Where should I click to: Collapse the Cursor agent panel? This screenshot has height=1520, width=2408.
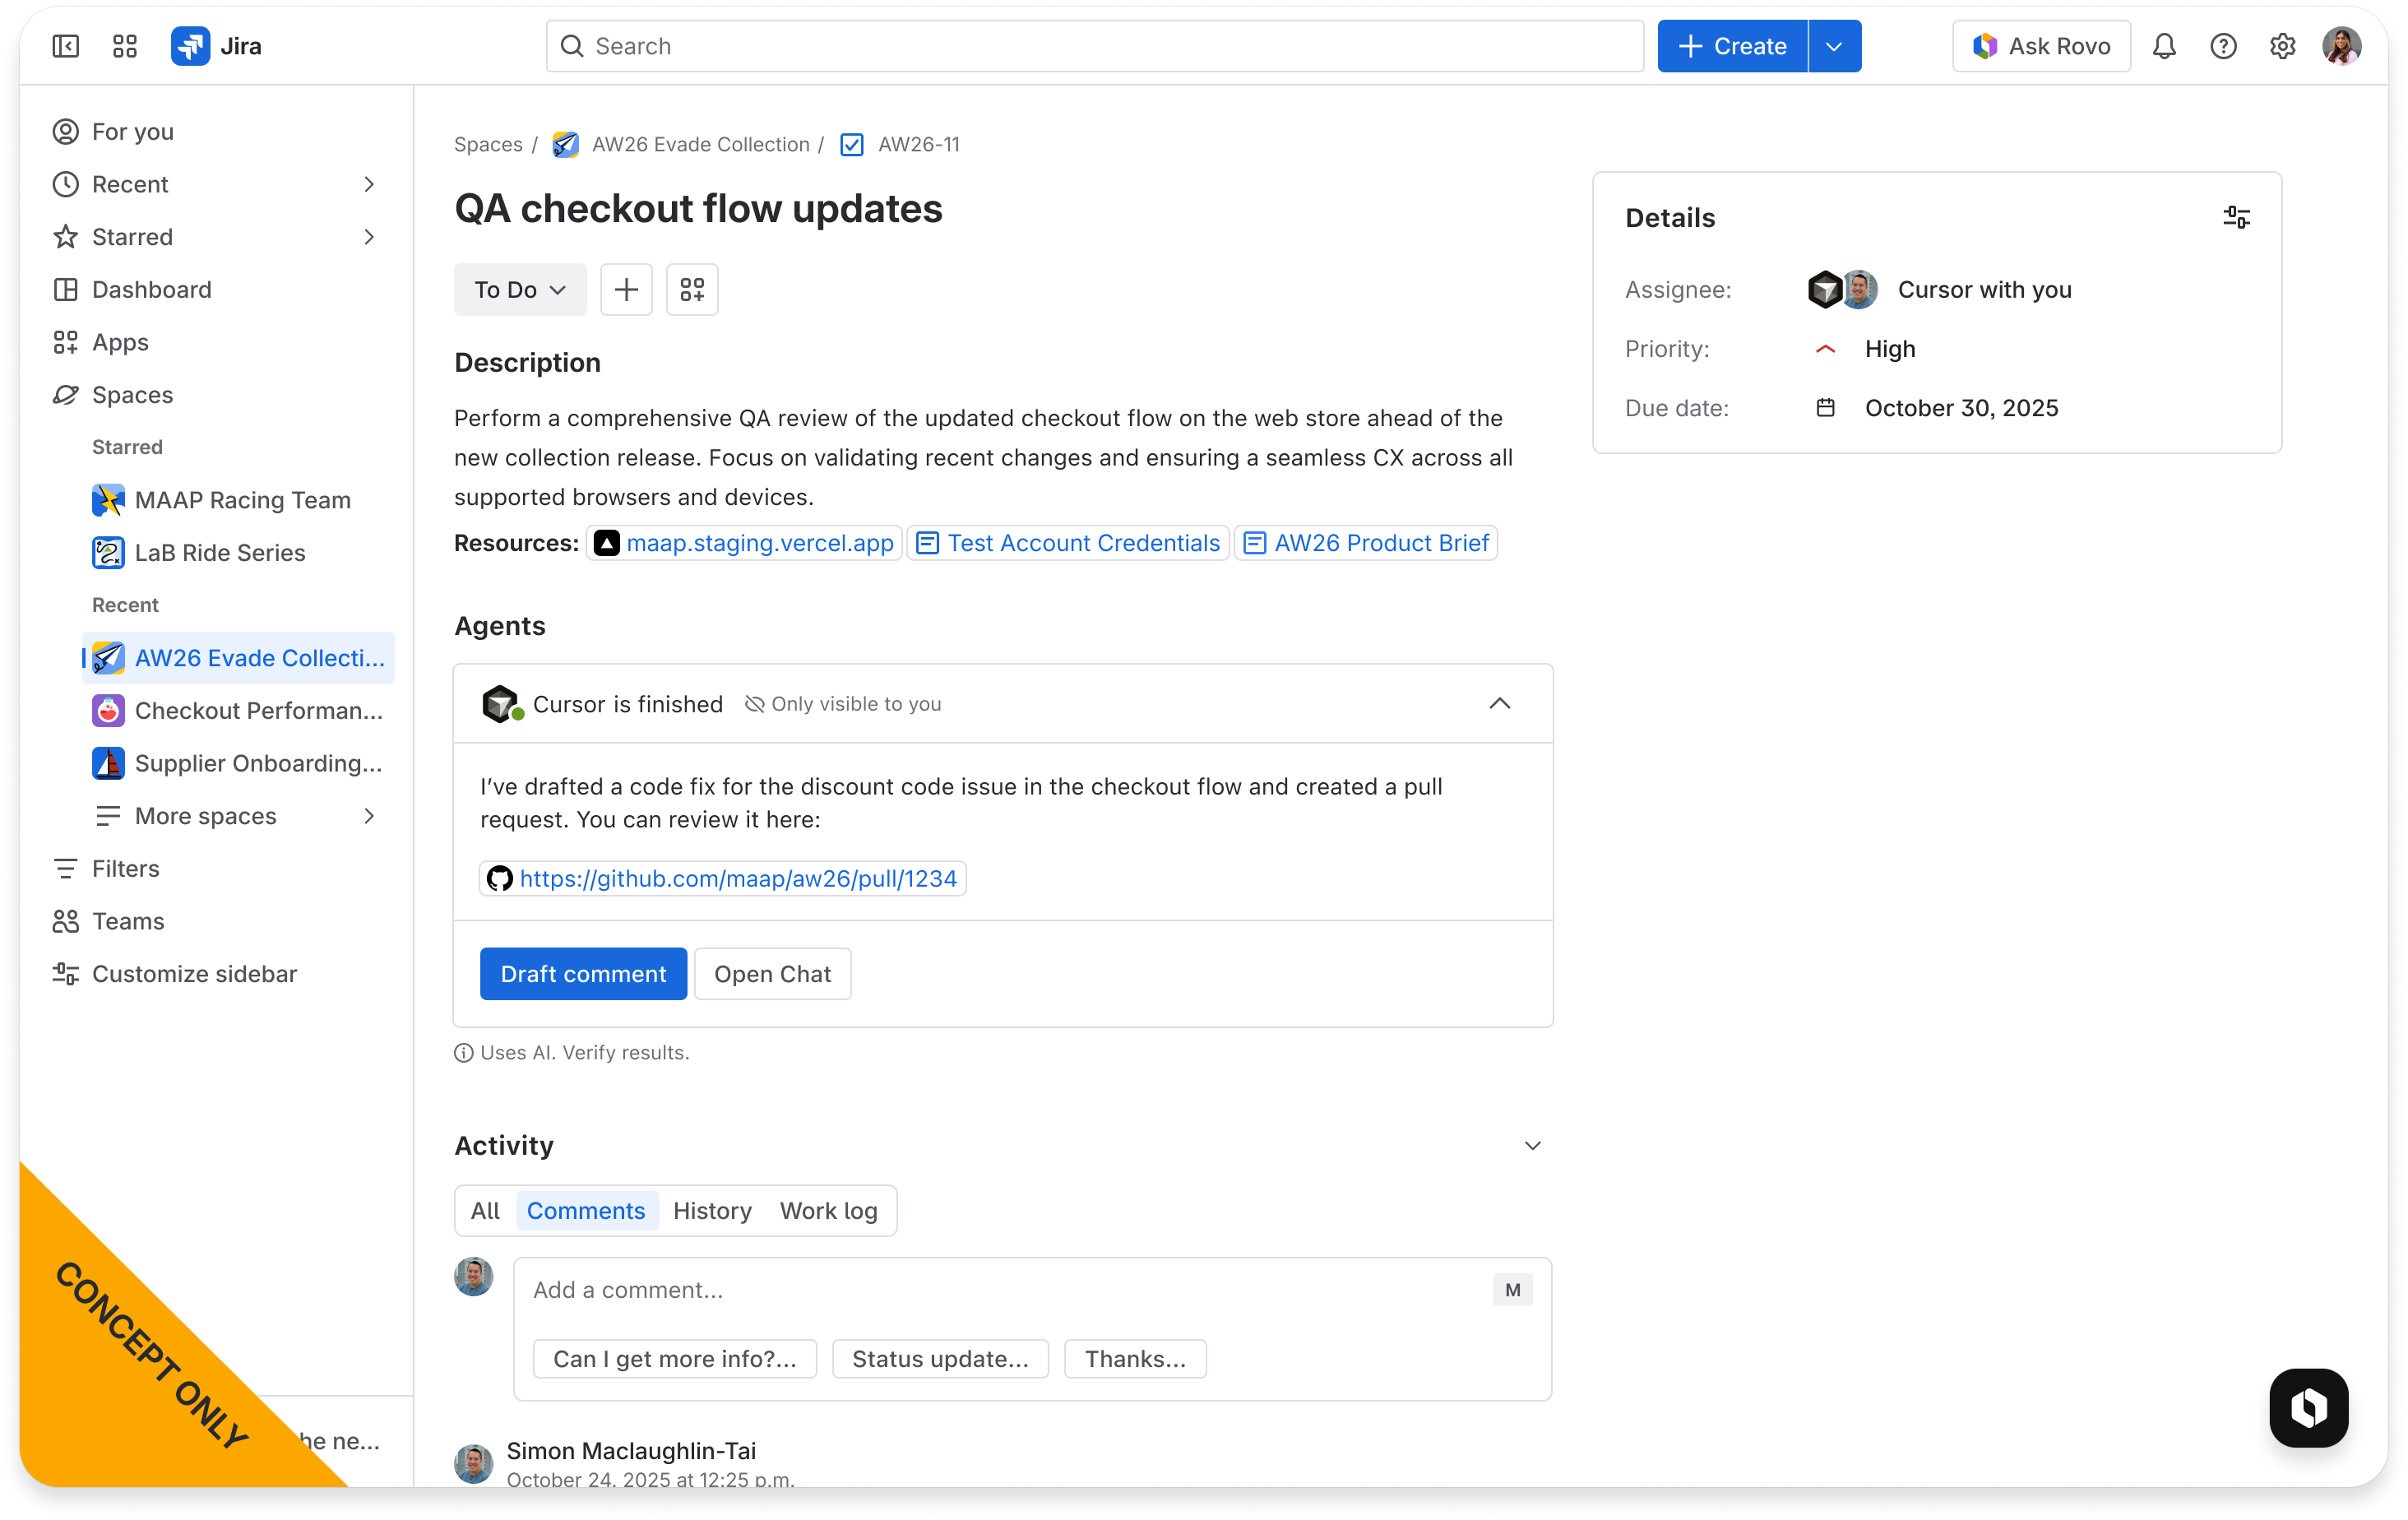(x=1499, y=703)
